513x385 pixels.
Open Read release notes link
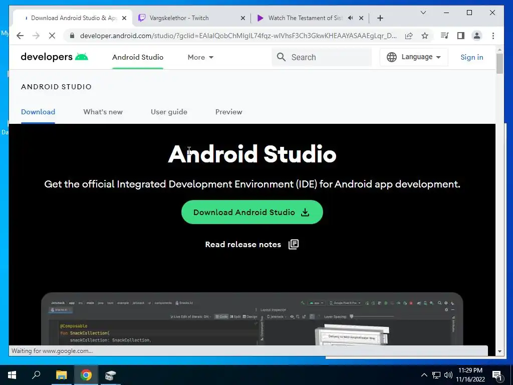point(243,245)
